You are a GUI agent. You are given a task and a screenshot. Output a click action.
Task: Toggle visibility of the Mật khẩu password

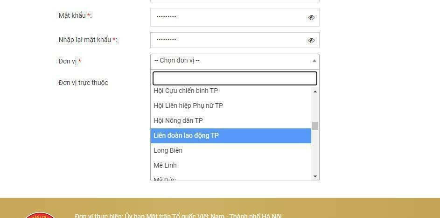coord(311,17)
